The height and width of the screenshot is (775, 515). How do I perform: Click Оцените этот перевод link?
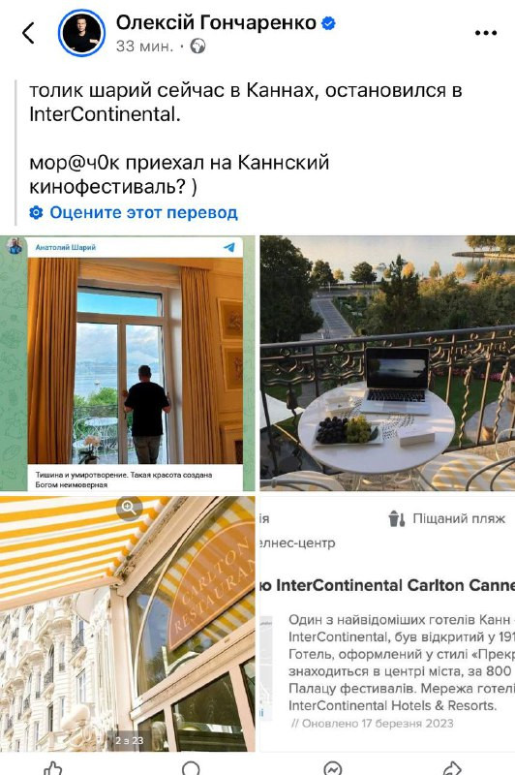[x=143, y=212]
